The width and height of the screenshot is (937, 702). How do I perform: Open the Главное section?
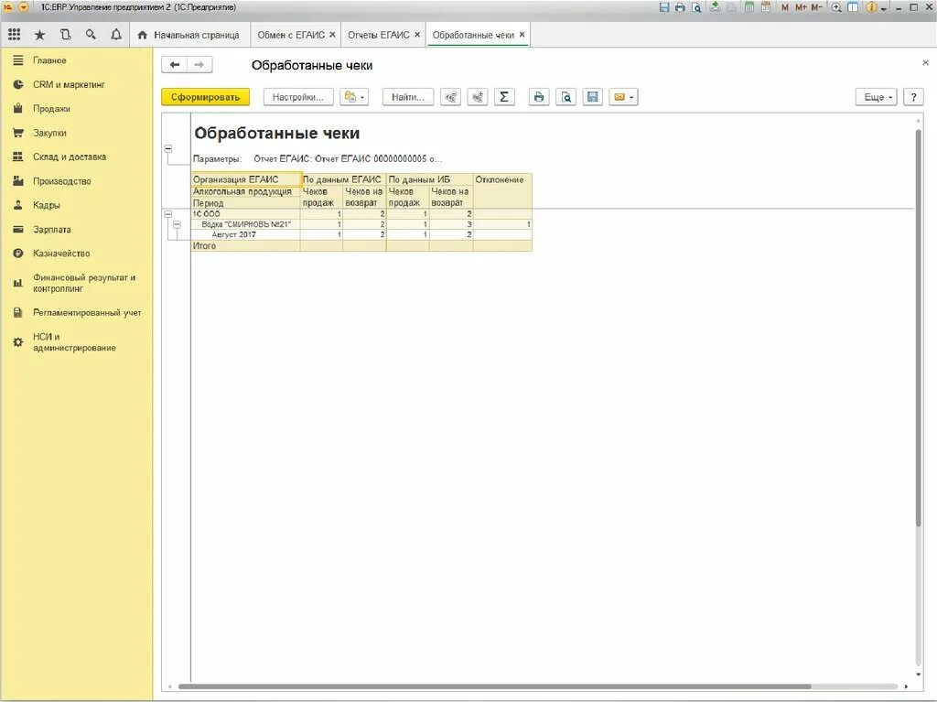[x=49, y=60]
